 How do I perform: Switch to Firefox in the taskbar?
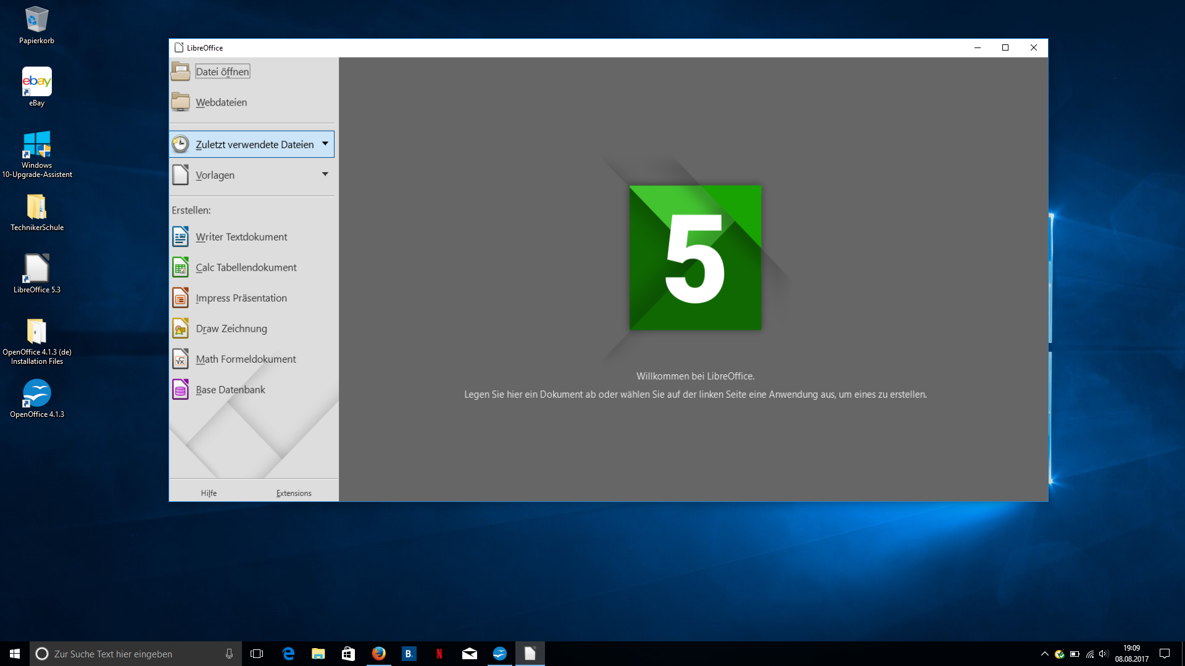(x=378, y=654)
